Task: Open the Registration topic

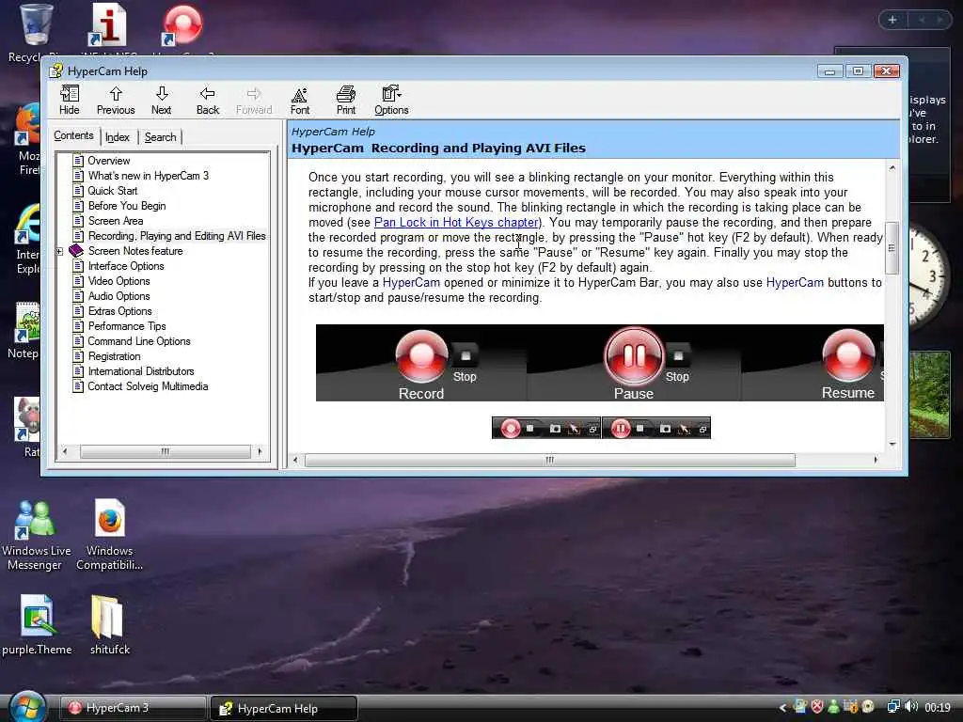Action: pyautogui.click(x=114, y=356)
